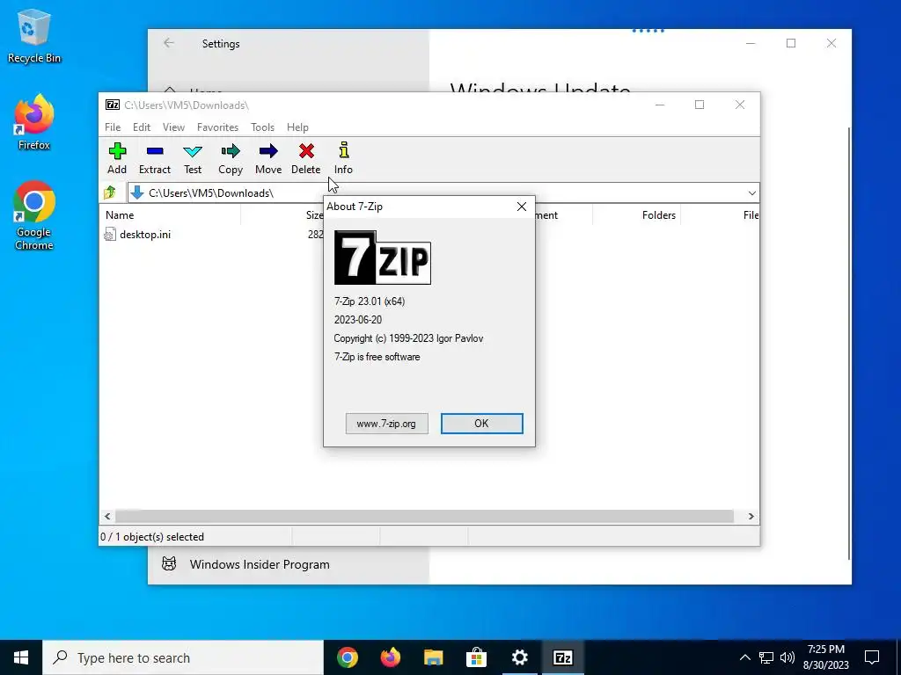Open the Help menu
Screen dimensions: 901x675
pyautogui.click(x=297, y=127)
